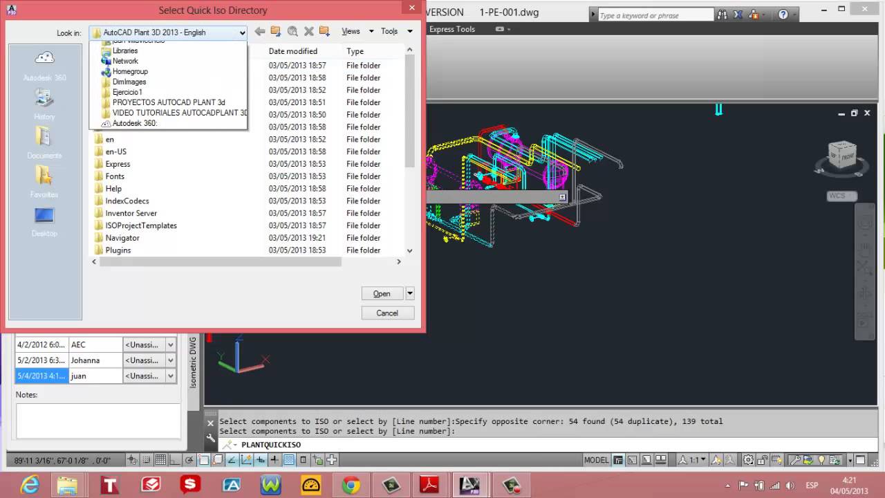Sort by the Type column header
The width and height of the screenshot is (885, 498).
355,51
